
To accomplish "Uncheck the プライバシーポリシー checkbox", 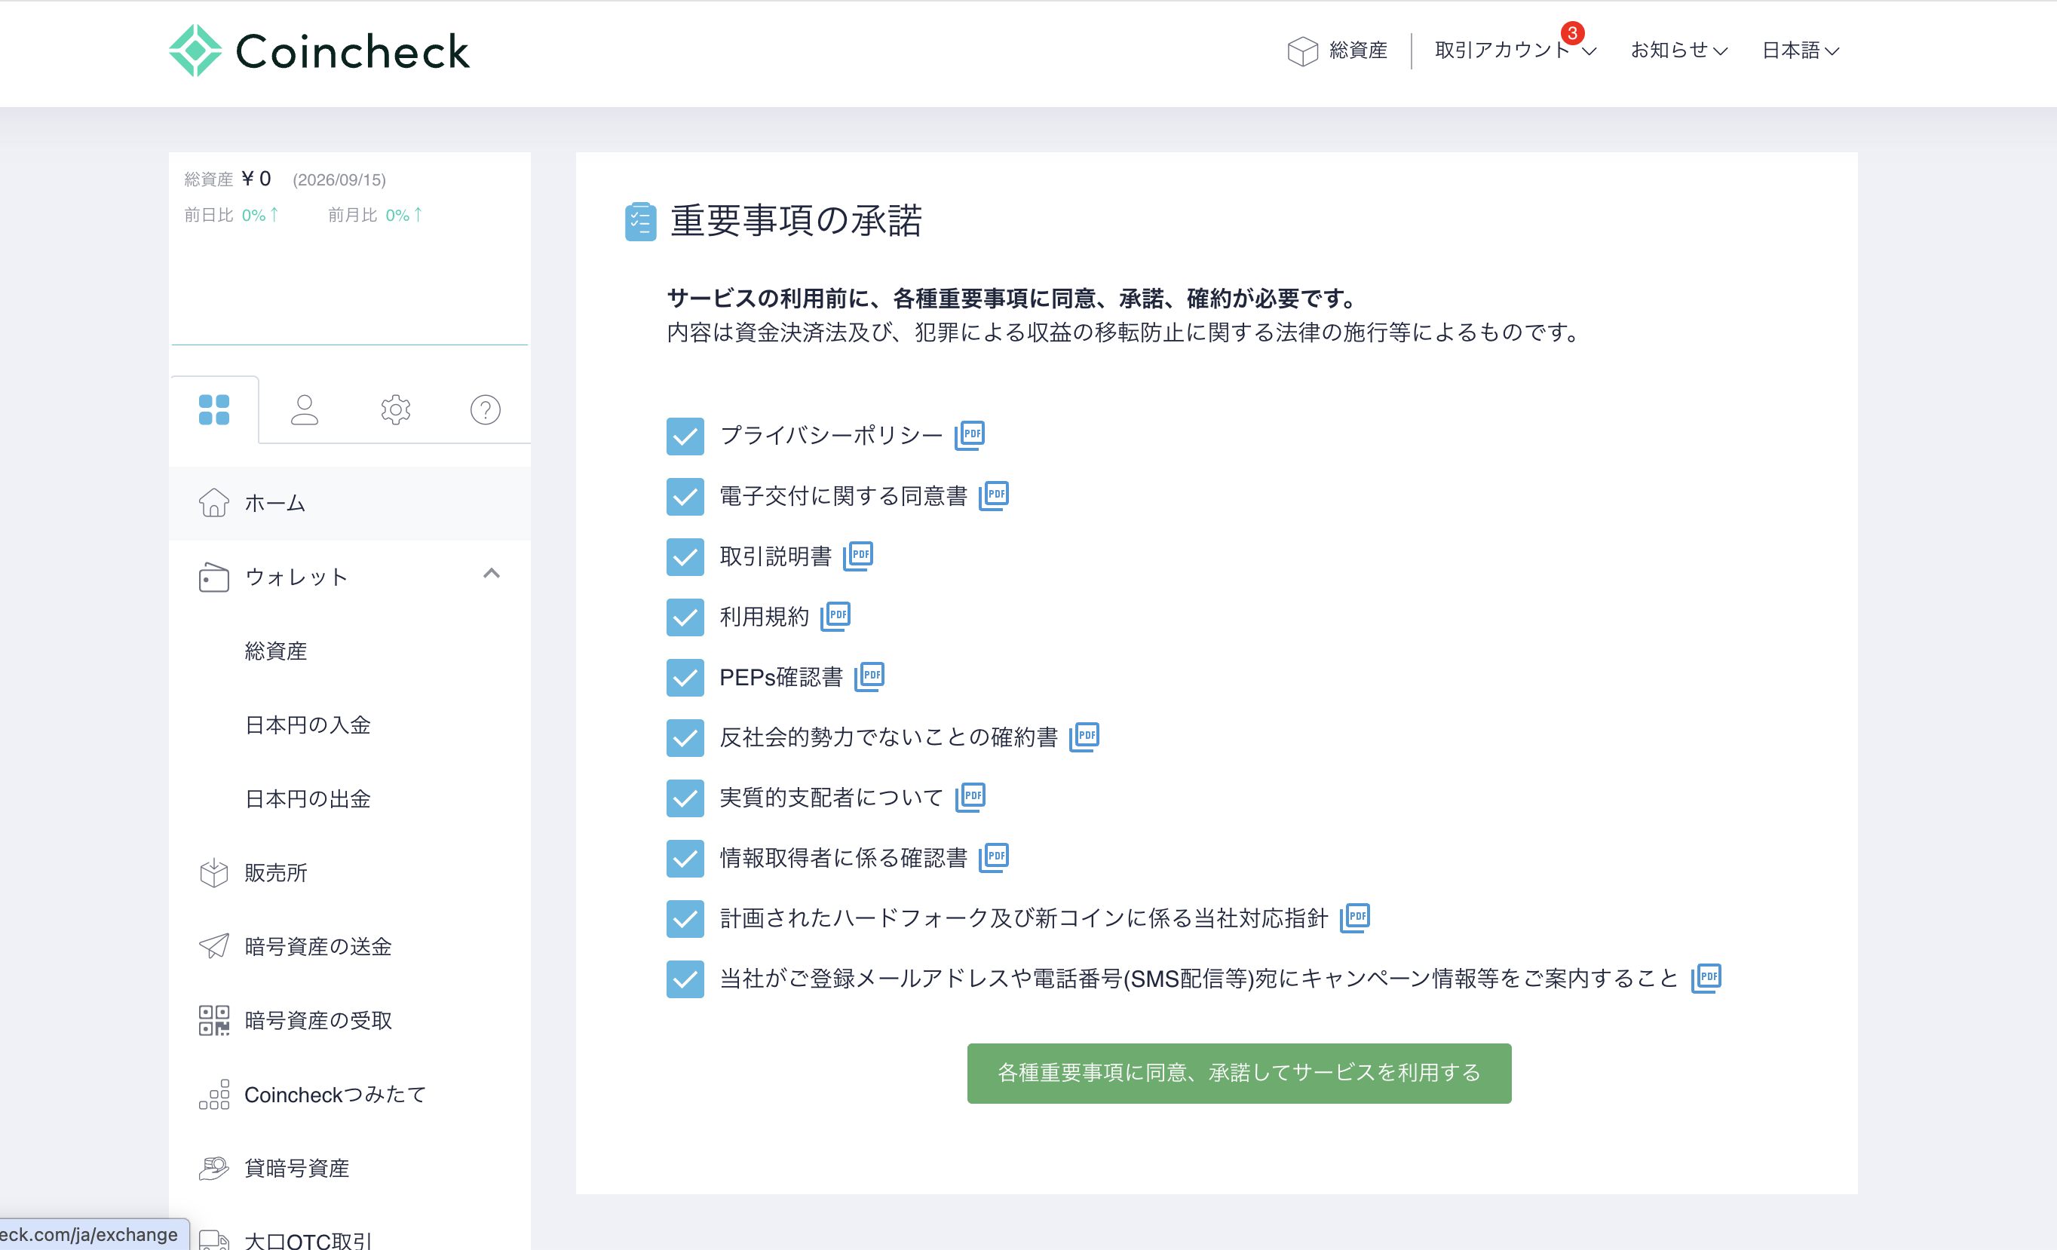I will [x=685, y=437].
